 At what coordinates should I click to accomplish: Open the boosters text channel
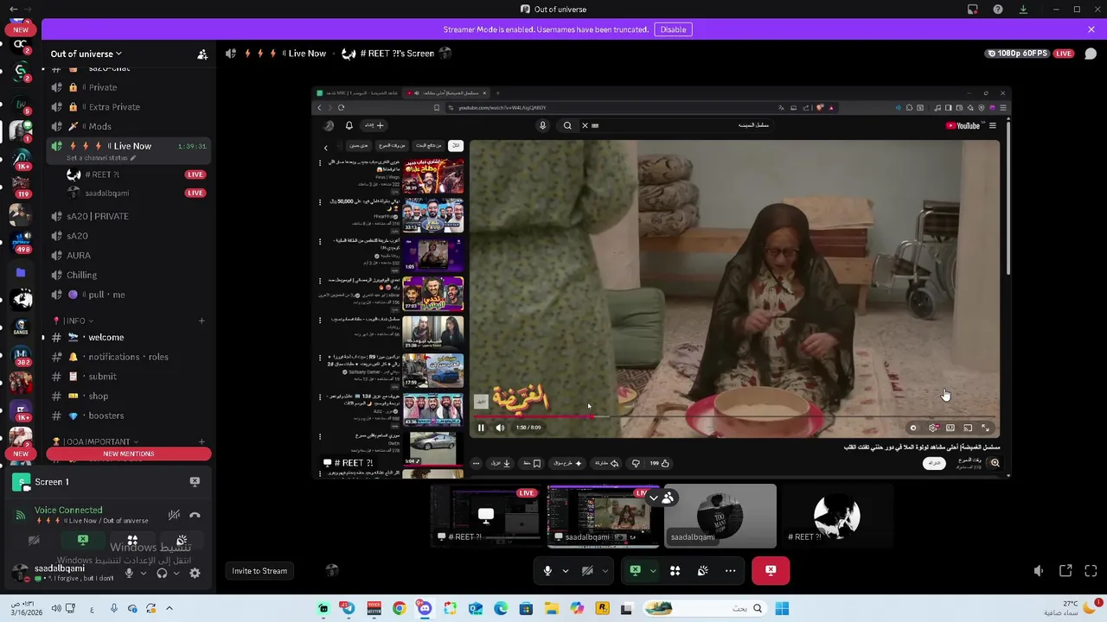coord(130,416)
